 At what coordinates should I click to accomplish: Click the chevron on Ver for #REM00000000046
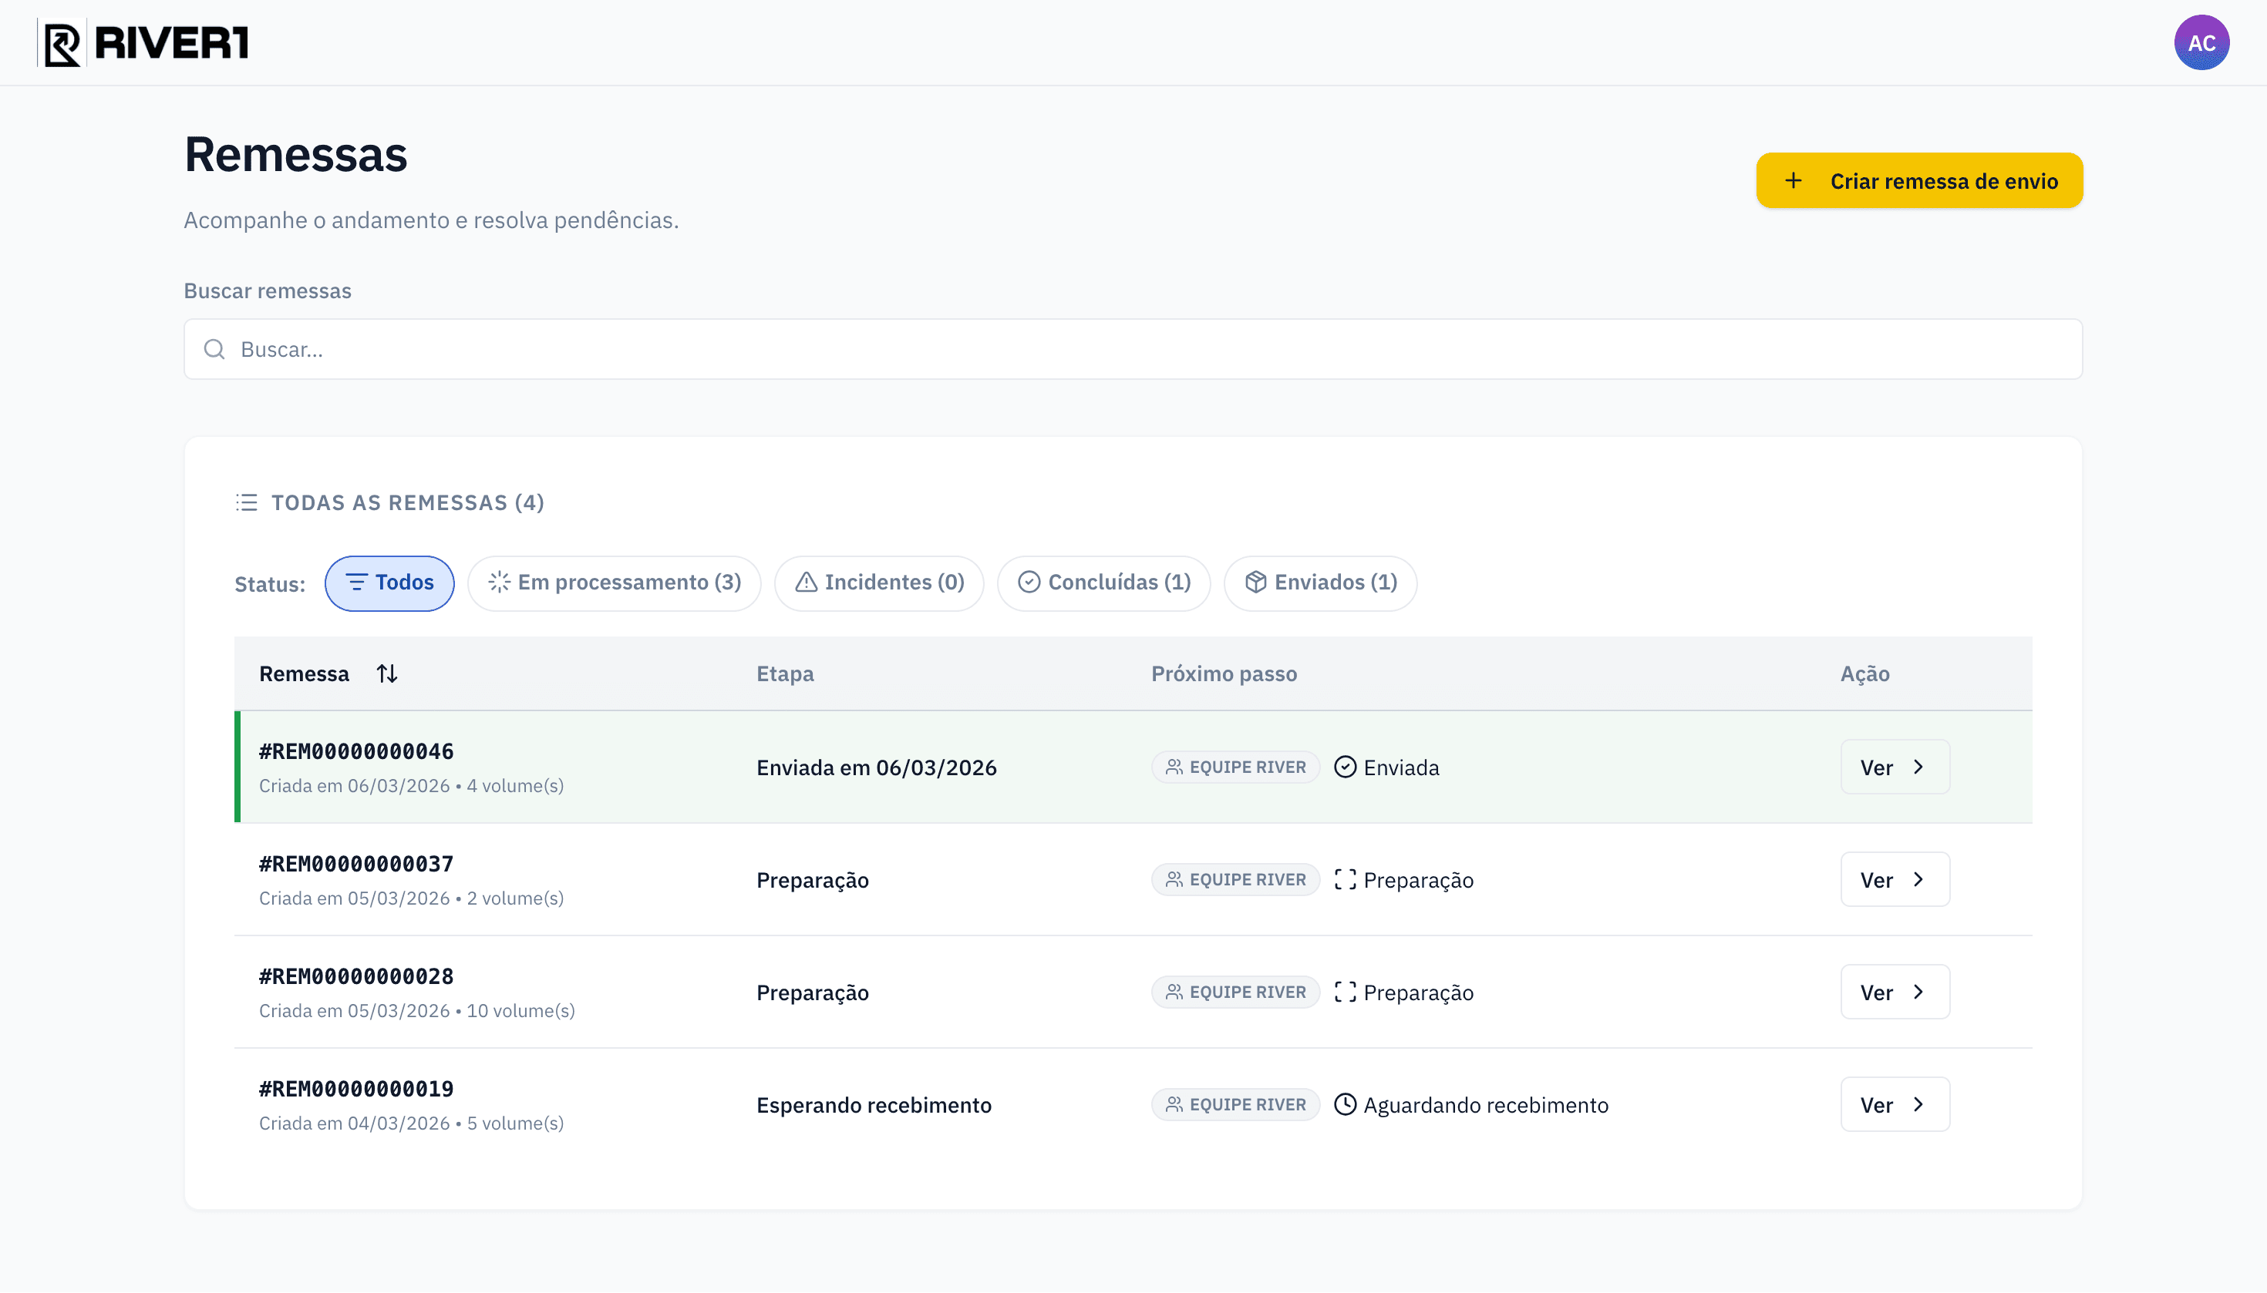(x=1918, y=767)
